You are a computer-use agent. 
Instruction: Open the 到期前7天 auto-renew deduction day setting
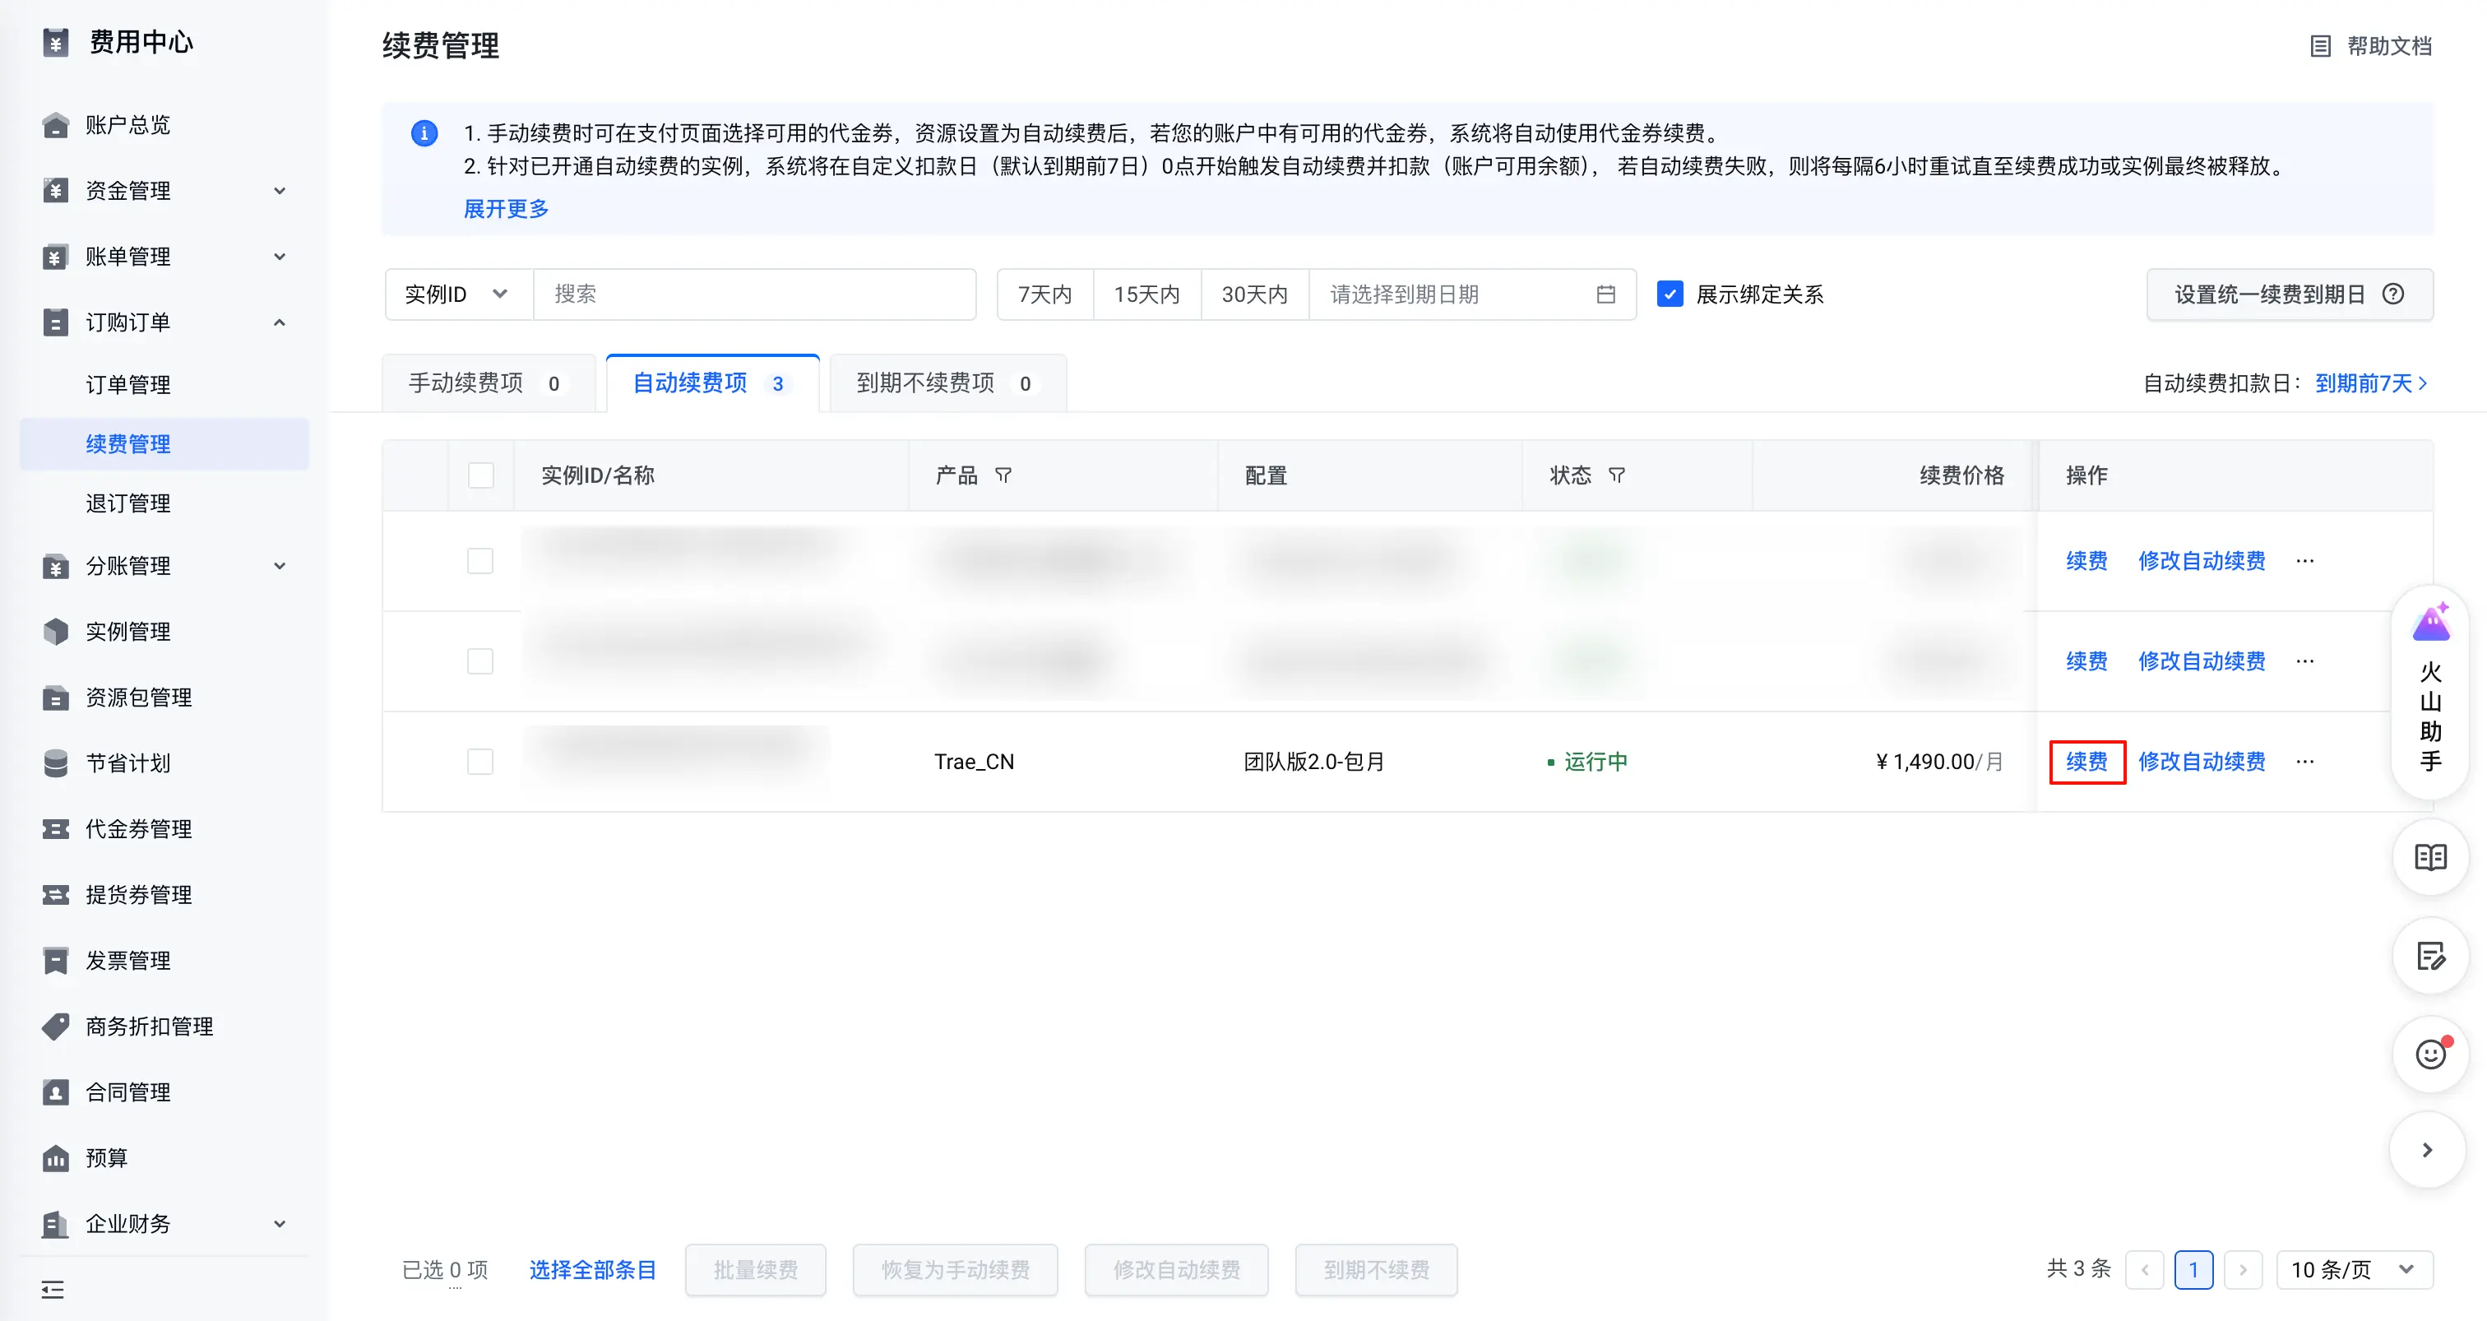[x=2371, y=383]
